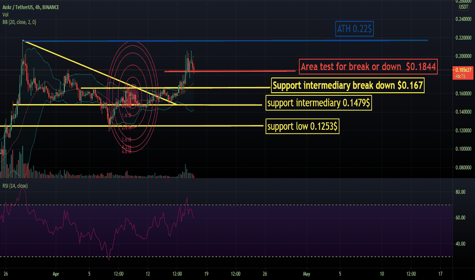Click the 19 date on time axis

pos(206,274)
